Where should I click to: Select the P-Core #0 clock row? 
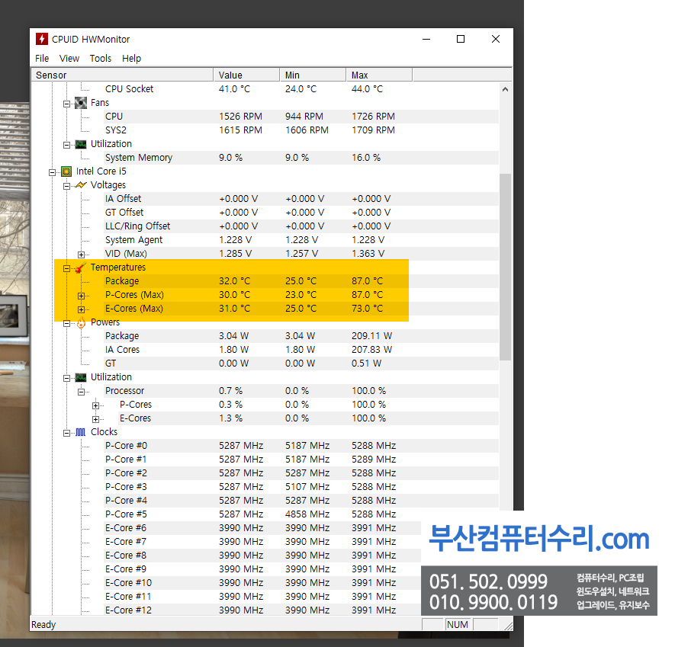(301, 446)
